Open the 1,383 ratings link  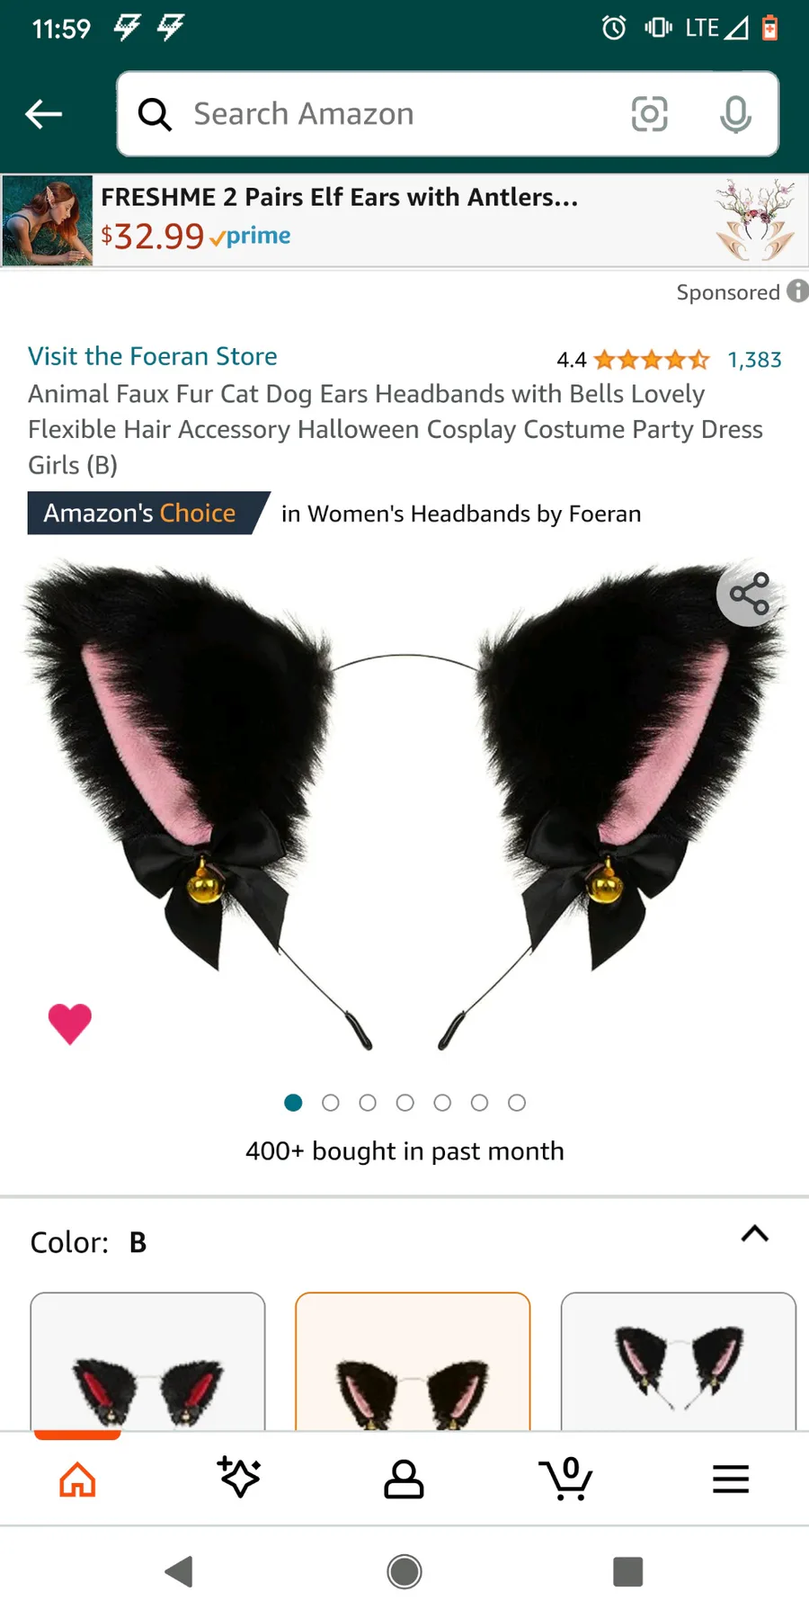coord(755,360)
